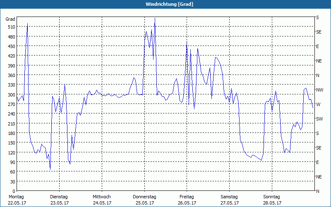The image size is (331, 207).
Task: Click the 180 y-axis label
Action: 12,133
